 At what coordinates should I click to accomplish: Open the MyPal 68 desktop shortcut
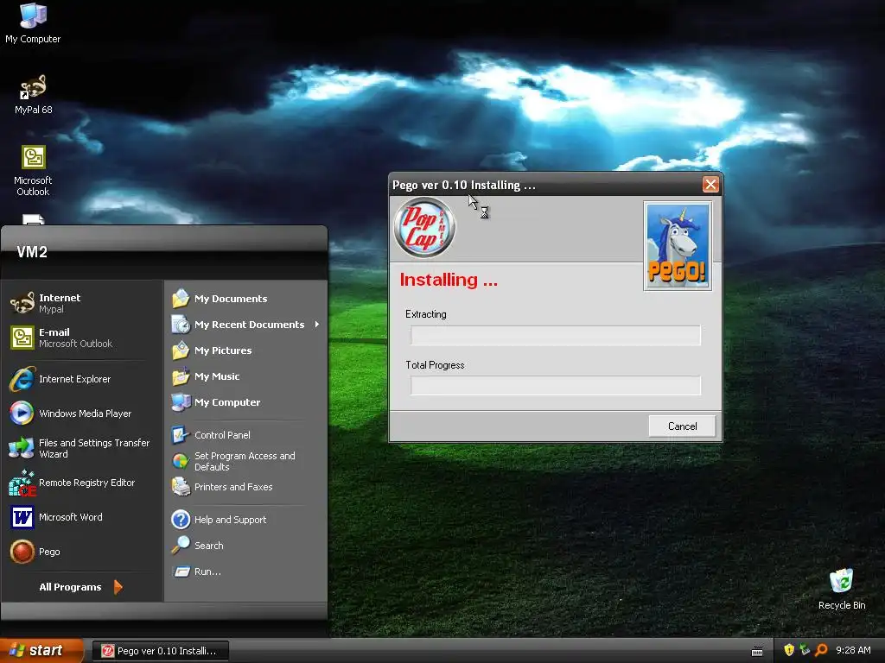point(33,94)
